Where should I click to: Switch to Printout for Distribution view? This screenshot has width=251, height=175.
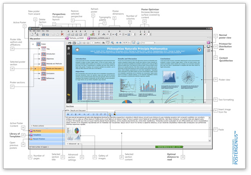click(x=208, y=46)
